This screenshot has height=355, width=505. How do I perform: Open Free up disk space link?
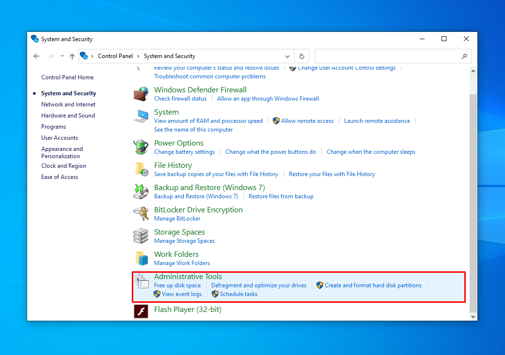(177, 285)
